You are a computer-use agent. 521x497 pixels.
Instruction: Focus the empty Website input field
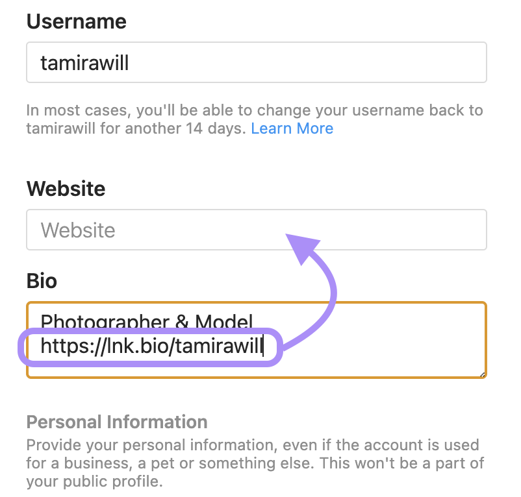click(256, 230)
